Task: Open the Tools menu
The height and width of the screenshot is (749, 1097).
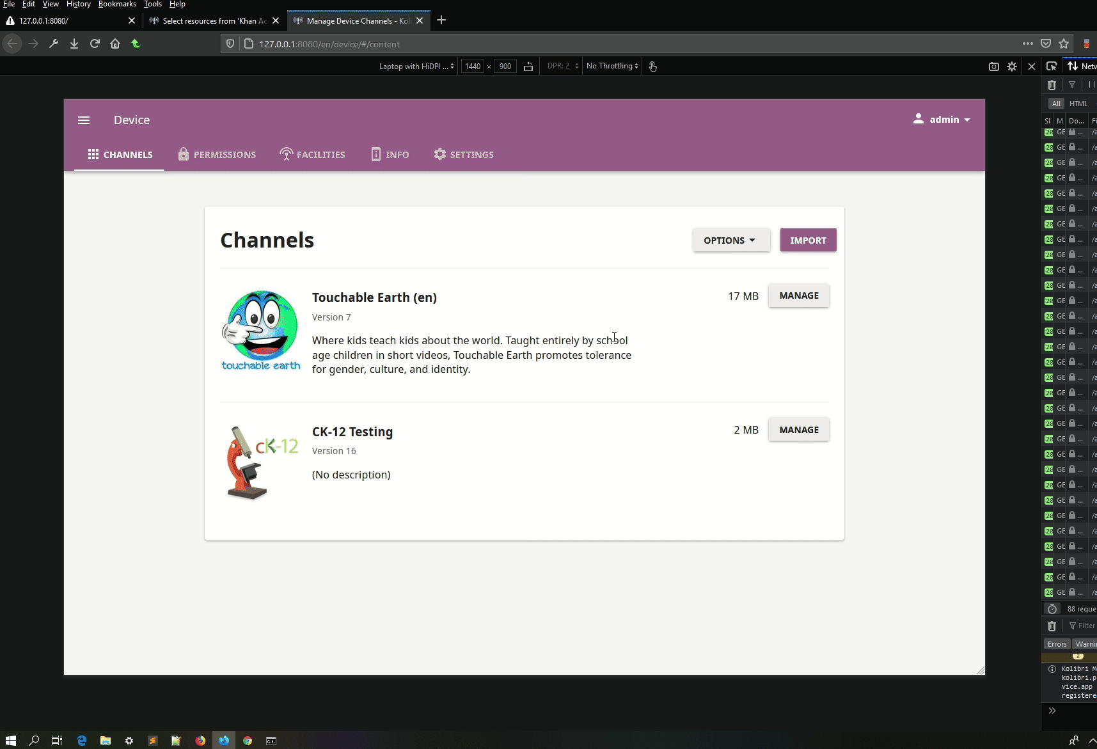Action: tap(153, 4)
